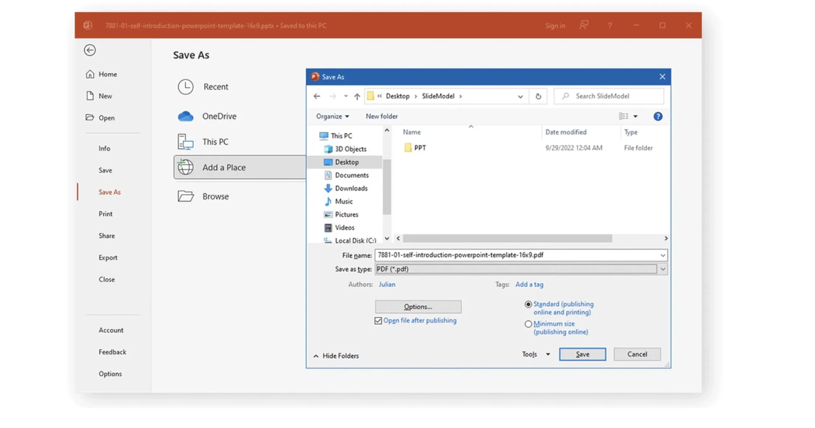This screenshot has height=428, width=815.
Task: Select Minimum size radio button
Action: [x=528, y=324]
